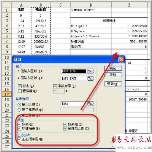
Task: Select column B header
Action: click(x=41, y=5)
